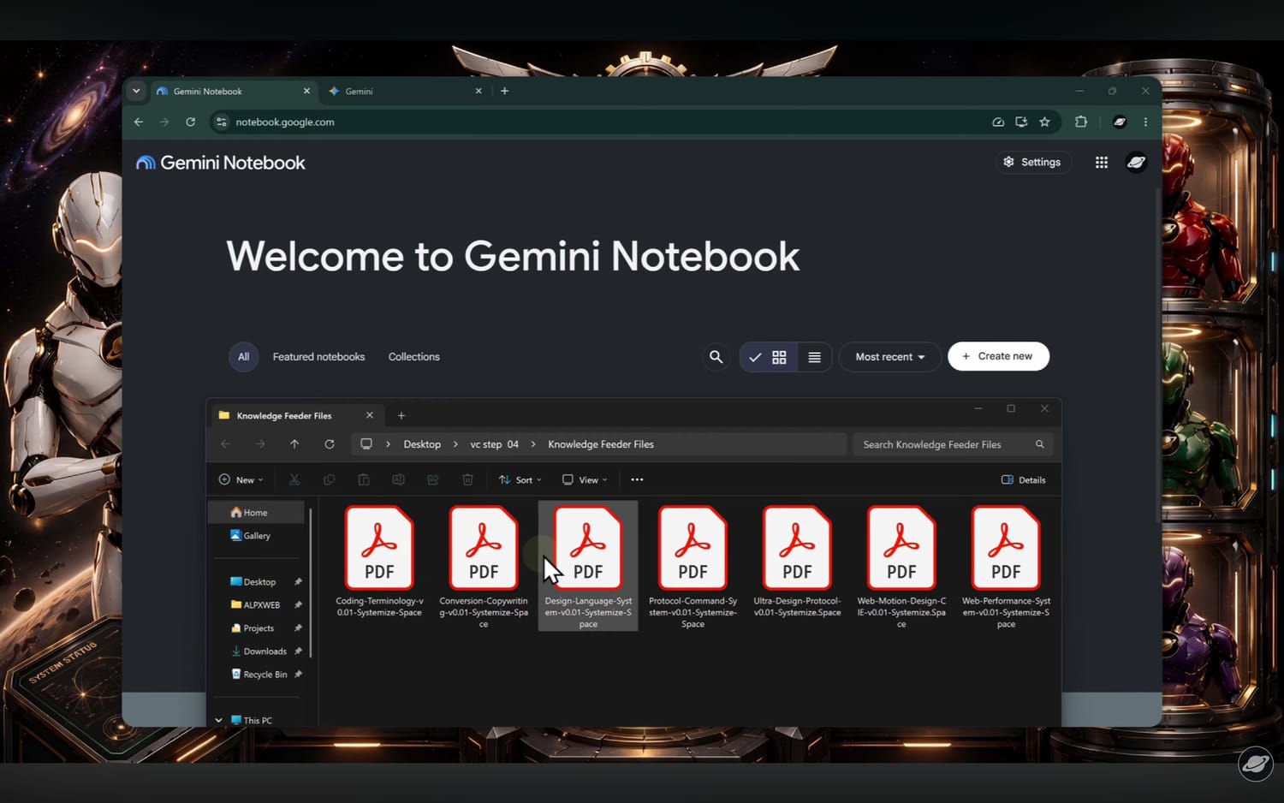This screenshot has width=1284, height=803.
Task: Open Gemini Notebook Settings
Action: [x=1032, y=162]
